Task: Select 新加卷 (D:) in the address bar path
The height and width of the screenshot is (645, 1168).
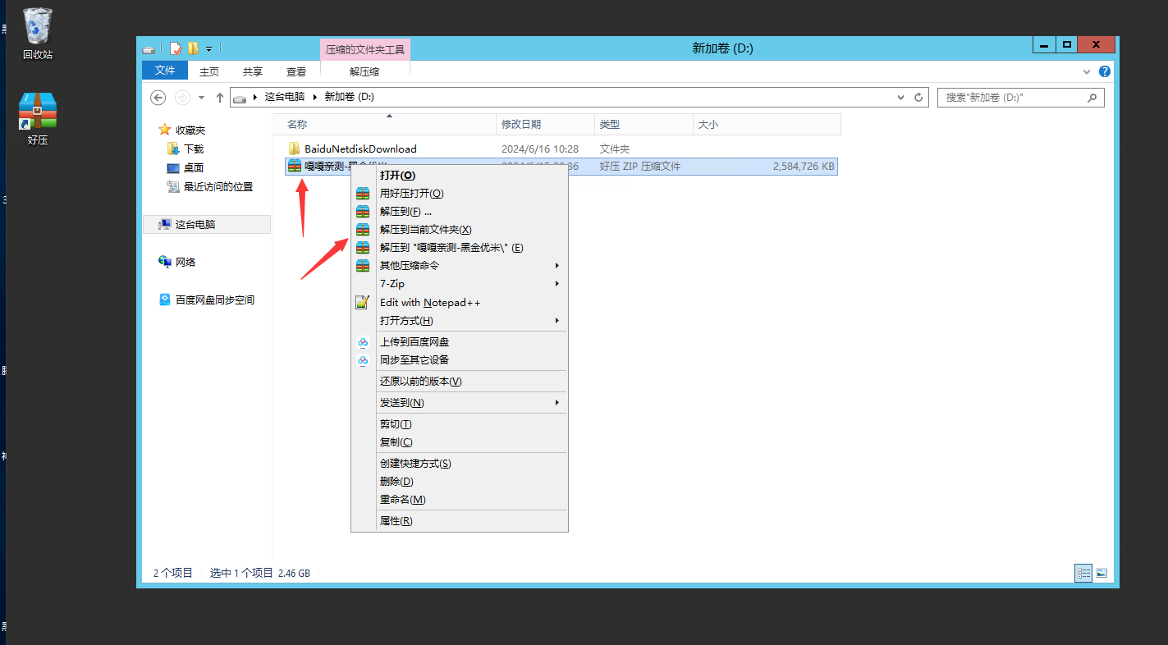Action: (349, 97)
